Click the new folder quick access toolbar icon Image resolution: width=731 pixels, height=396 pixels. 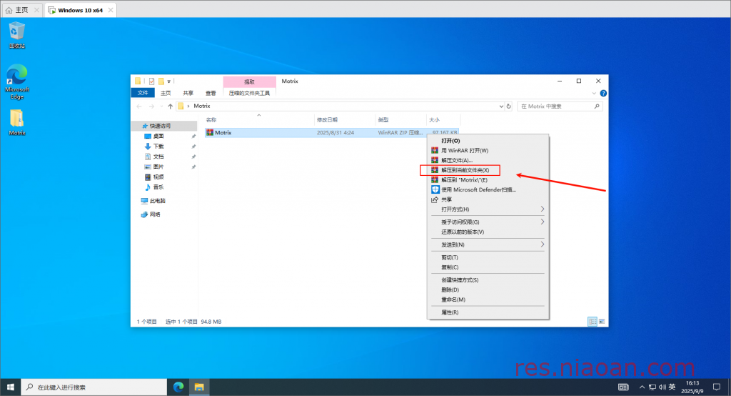[x=161, y=81]
